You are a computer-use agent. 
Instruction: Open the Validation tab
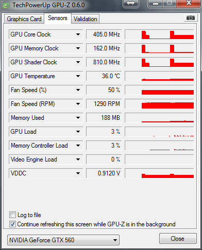point(86,19)
